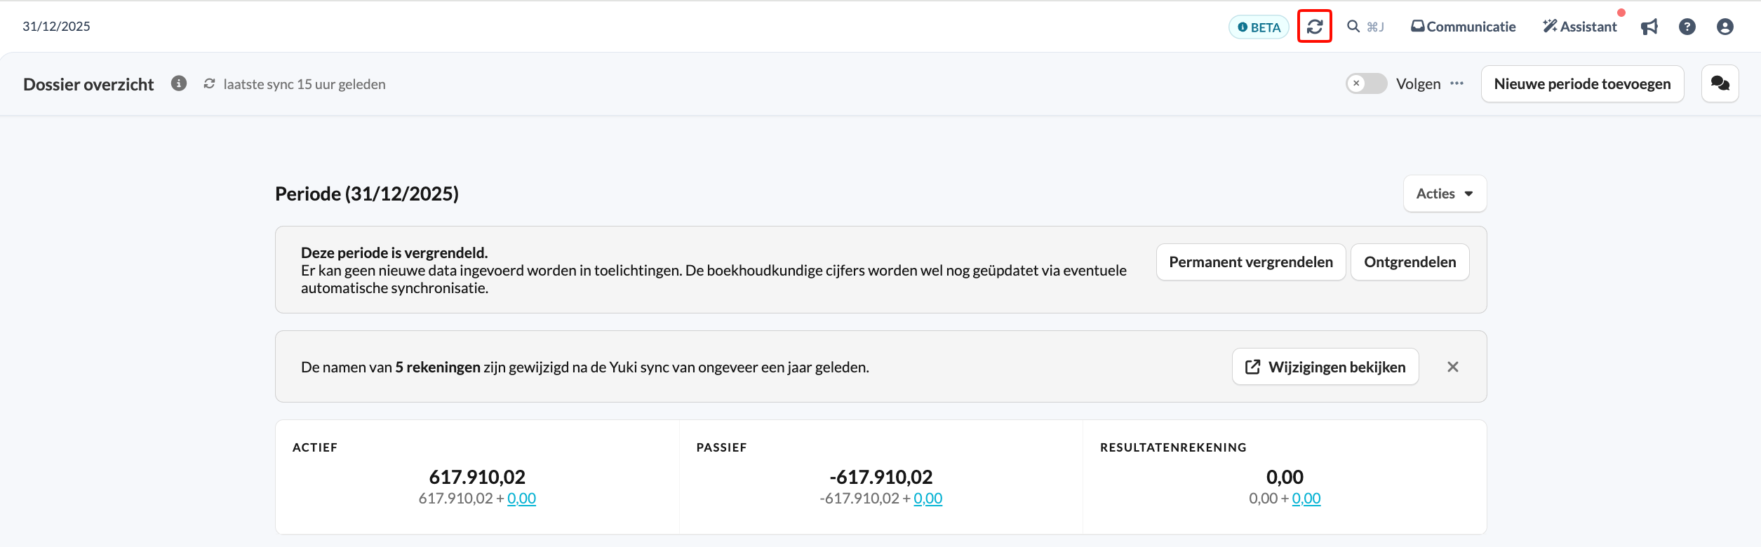The width and height of the screenshot is (1761, 547).
Task: Click the 0,00 link under Actief
Action: (x=521, y=499)
